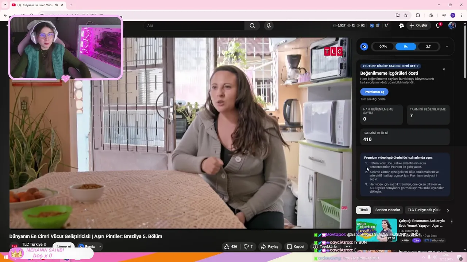The image size is (467, 262).
Task: Select the 5x segment in vidIQ bar
Action: pyautogui.click(x=406, y=47)
